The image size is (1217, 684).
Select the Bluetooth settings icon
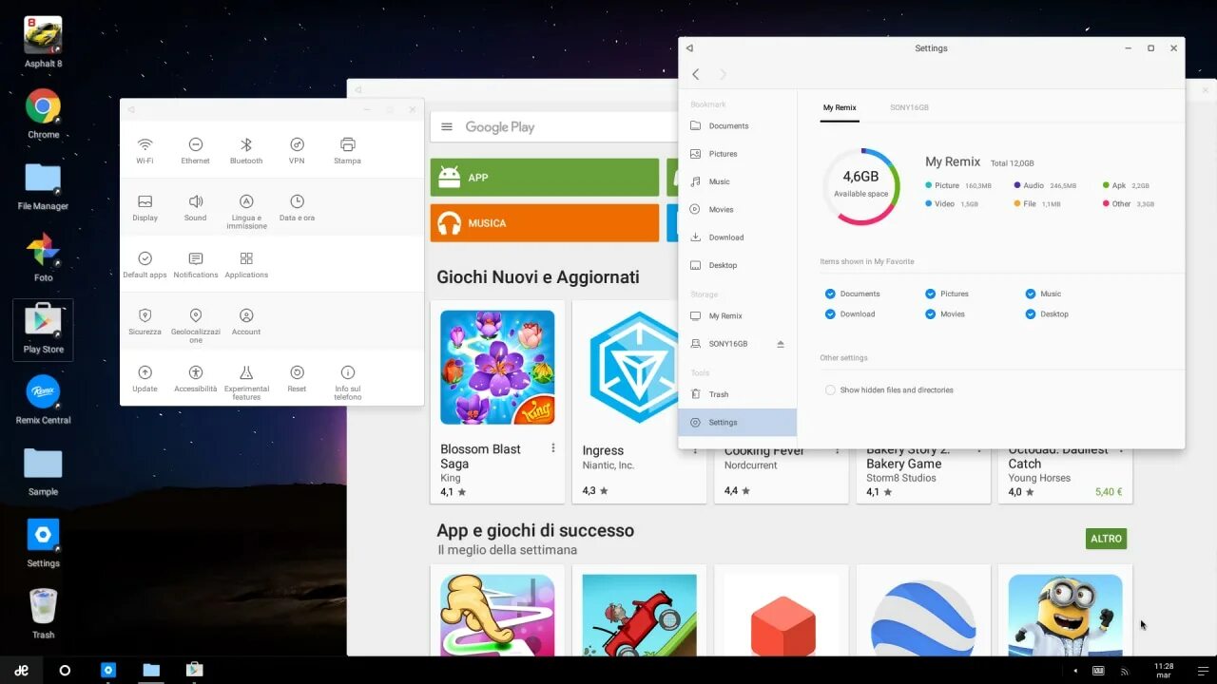click(x=245, y=148)
